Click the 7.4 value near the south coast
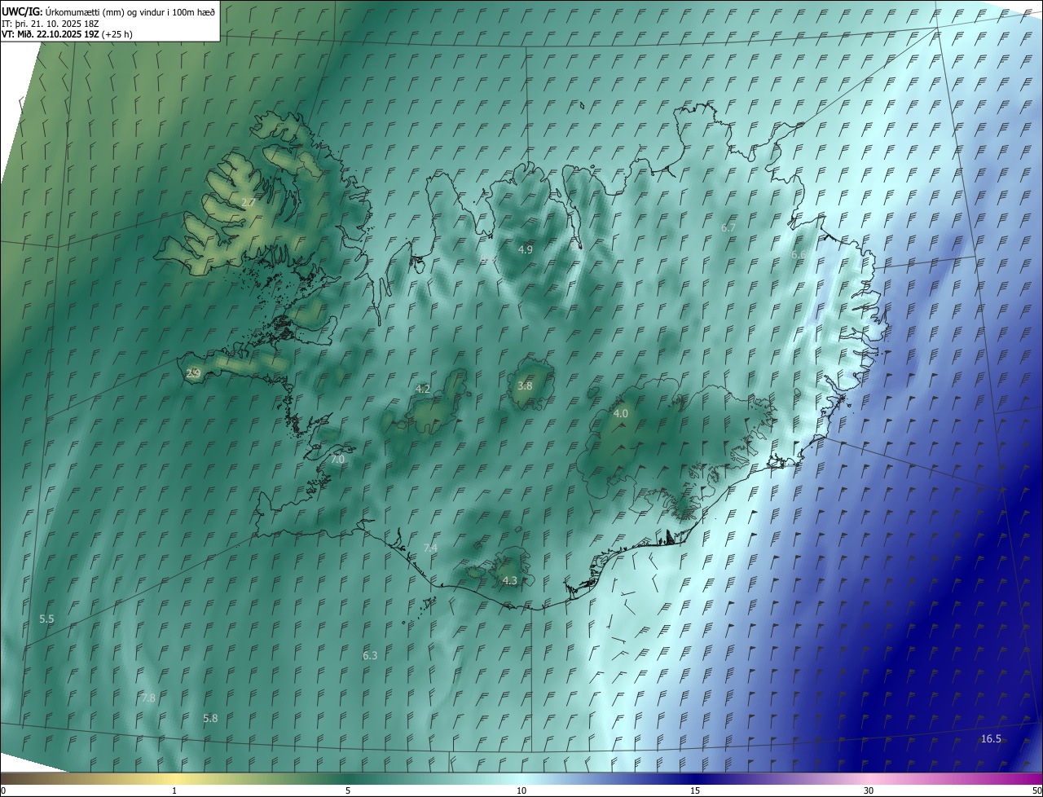The width and height of the screenshot is (1043, 797). tap(430, 548)
